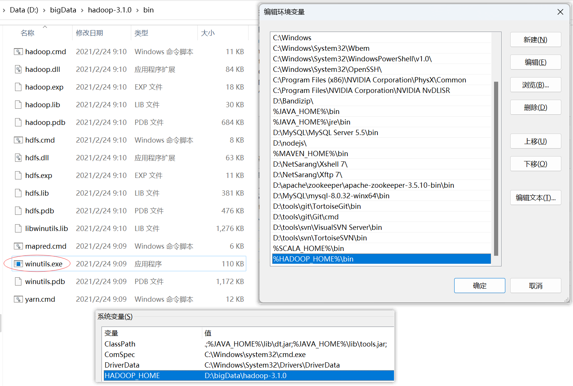Screen dimensions: 573x386
Task: Click the winutils.pdb file icon
Action: point(18,281)
